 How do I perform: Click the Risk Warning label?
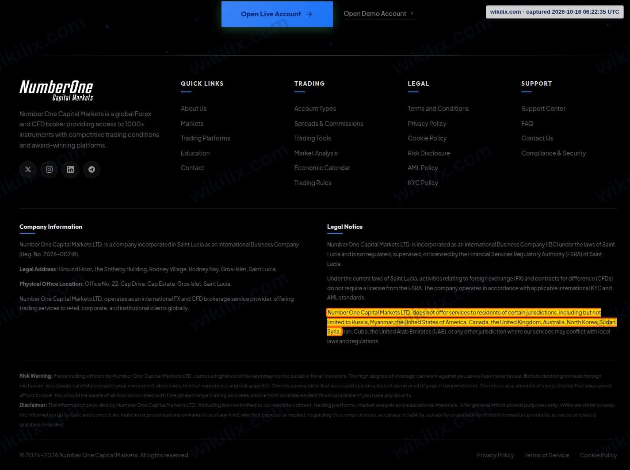point(36,376)
